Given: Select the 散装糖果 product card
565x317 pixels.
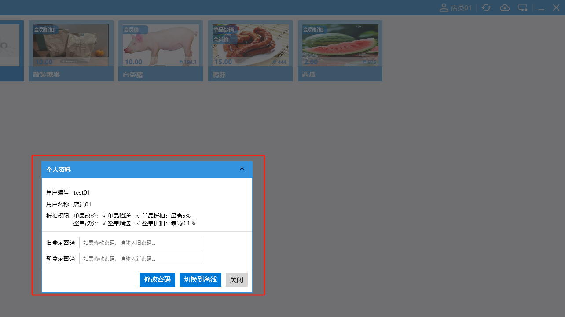Looking at the screenshot, I should click(71, 51).
